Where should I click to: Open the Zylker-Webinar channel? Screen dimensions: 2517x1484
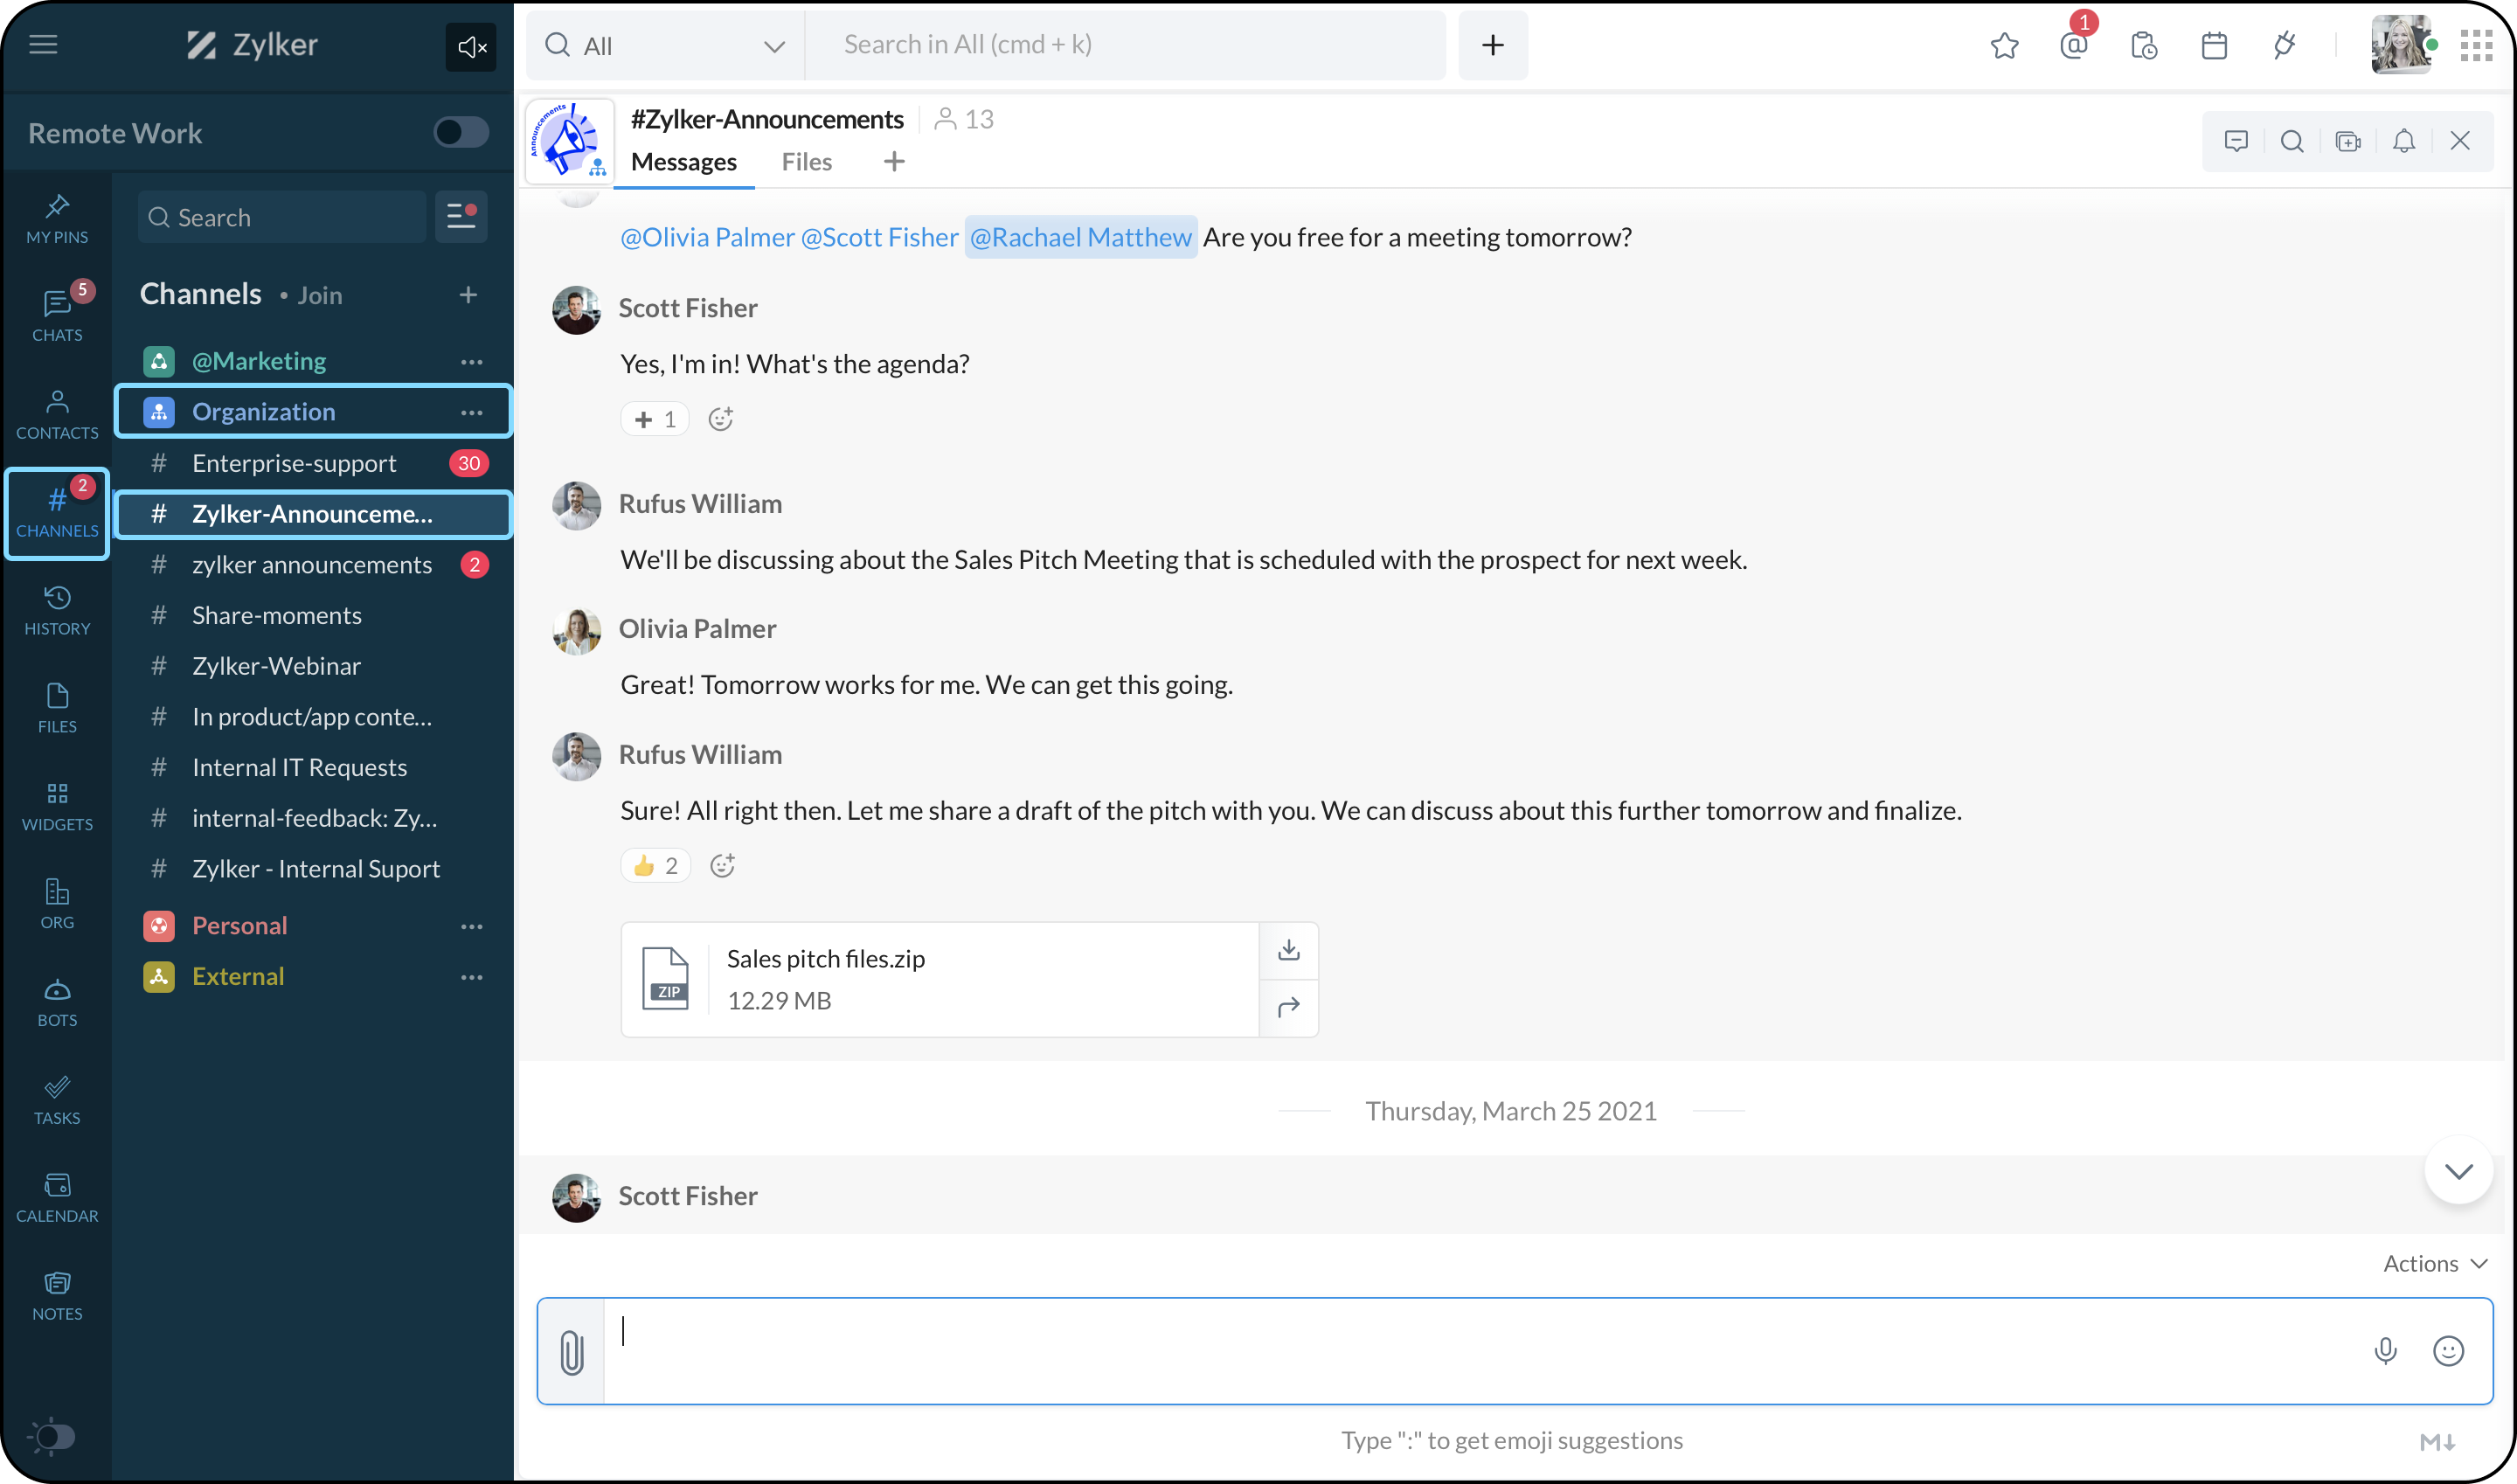[x=314, y=666]
